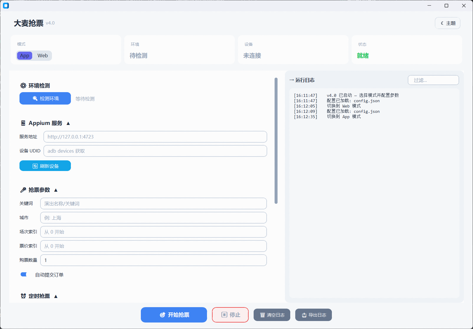Collapse the 抢票参数 section
The image size is (473, 329).
(56, 190)
